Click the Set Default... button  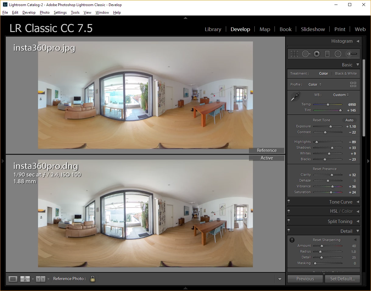tap(342, 279)
